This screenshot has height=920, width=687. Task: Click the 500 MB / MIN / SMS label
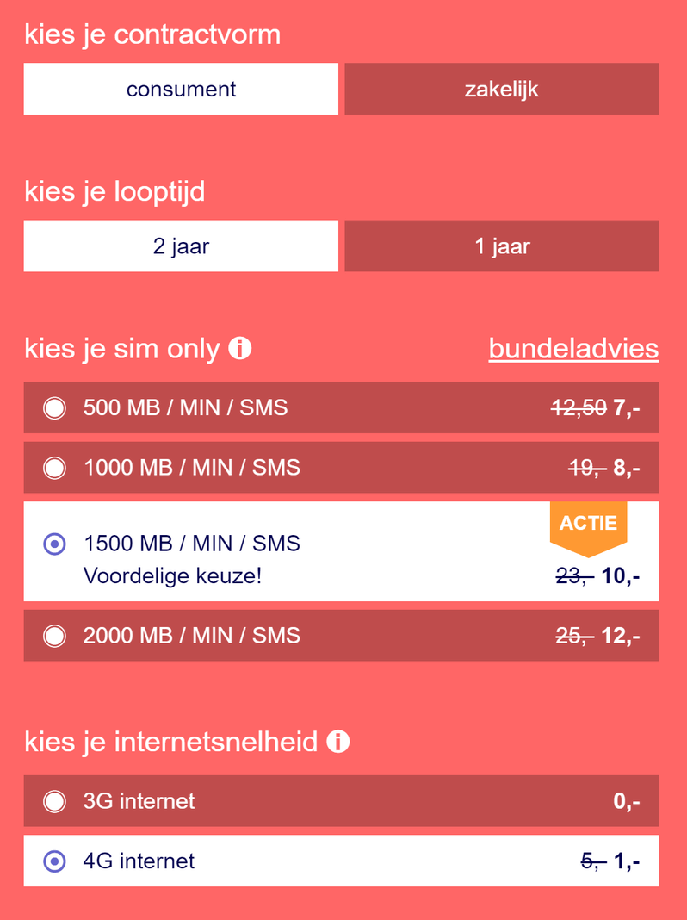pos(185,407)
